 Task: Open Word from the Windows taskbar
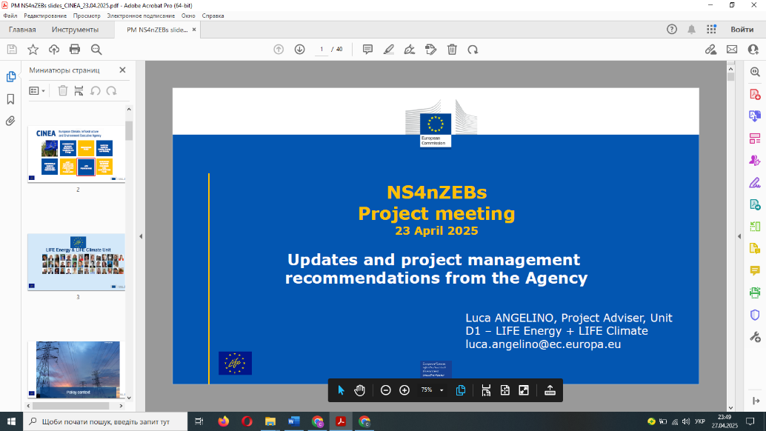[x=293, y=421]
